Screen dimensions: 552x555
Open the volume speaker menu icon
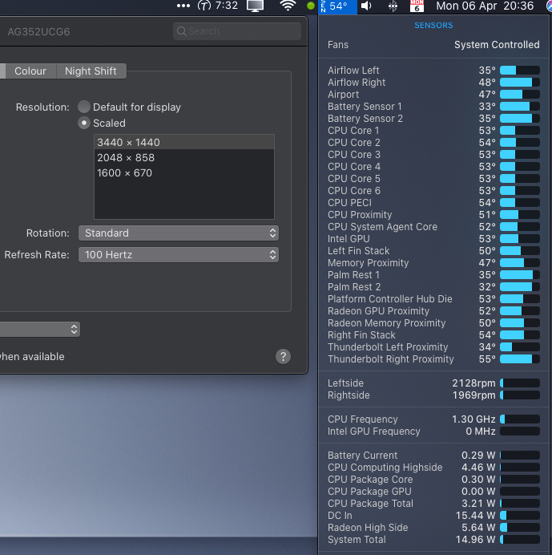pyautogui.click(x=366, y=6)
